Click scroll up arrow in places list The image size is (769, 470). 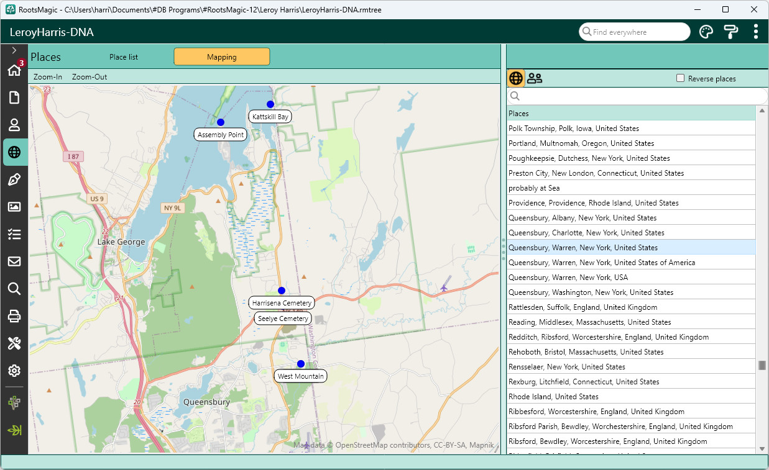tap(762, 111)
